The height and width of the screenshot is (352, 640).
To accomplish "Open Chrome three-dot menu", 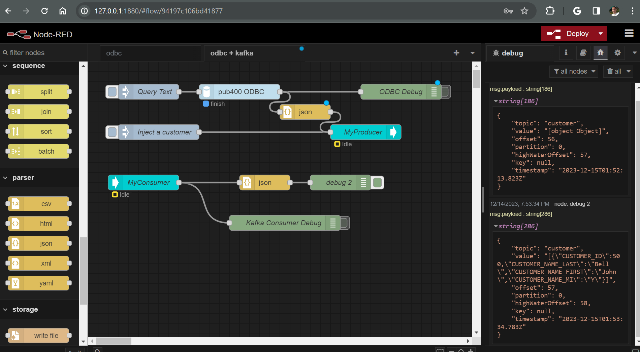I will click(x=632, y=11).
